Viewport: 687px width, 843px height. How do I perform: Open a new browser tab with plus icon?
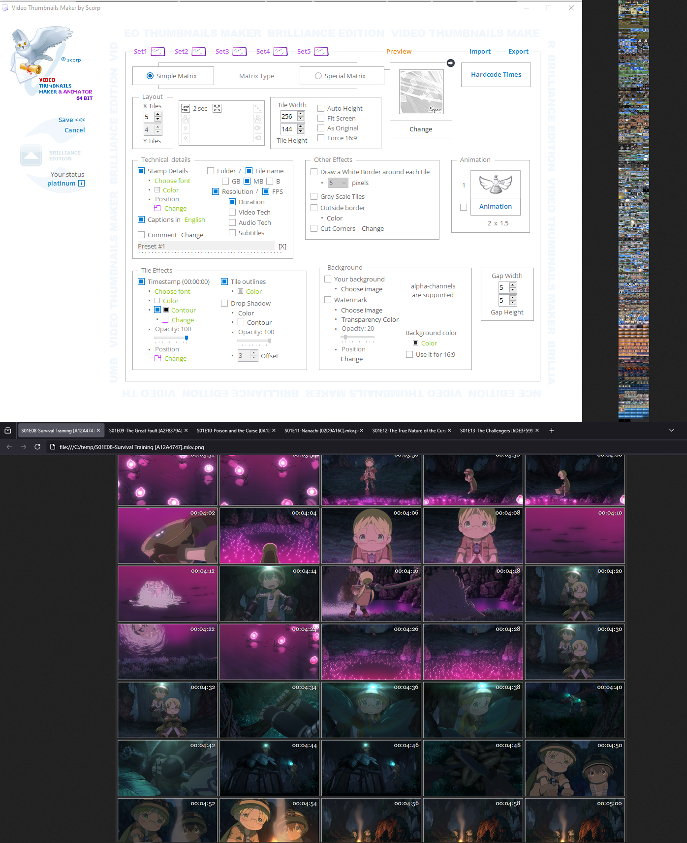point(552,431)
